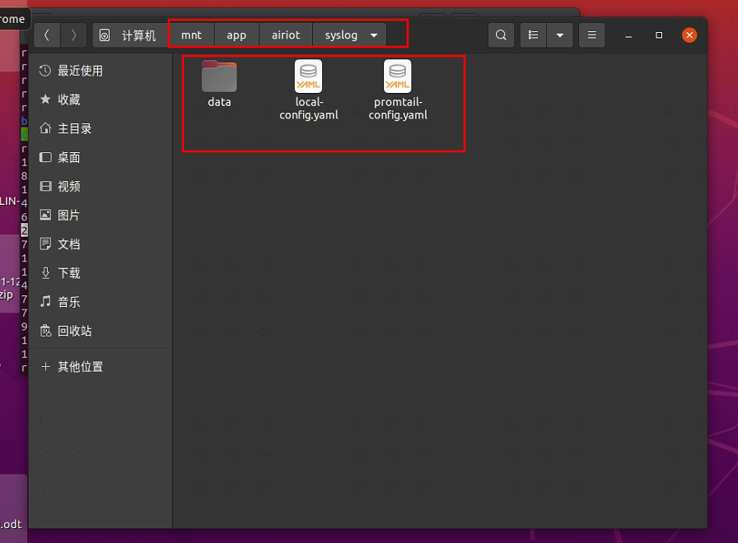The width and height of the screenshot is (738, 543).
Task: Click the 计算机 root location button
Action: [128, 35]
